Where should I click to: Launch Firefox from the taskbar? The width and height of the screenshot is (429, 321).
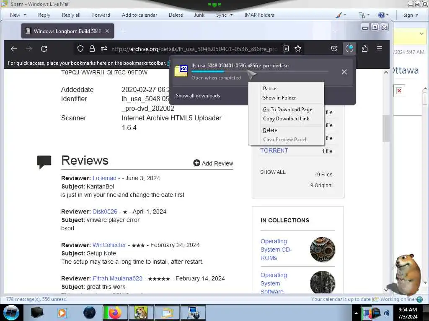115,313
